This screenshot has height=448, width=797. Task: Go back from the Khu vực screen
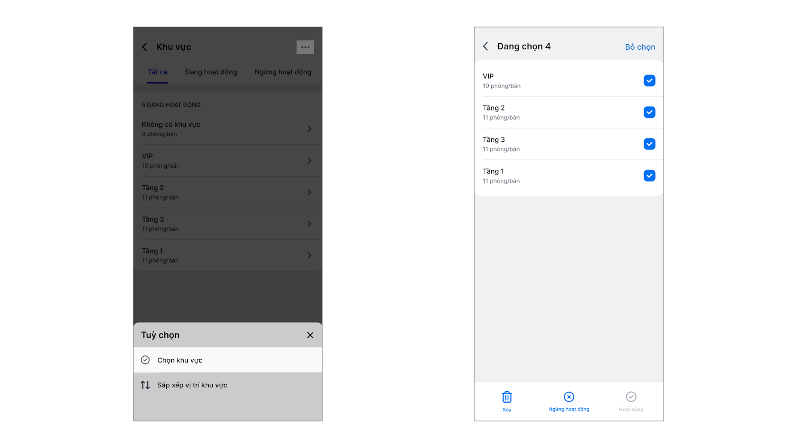pos(144,47)
